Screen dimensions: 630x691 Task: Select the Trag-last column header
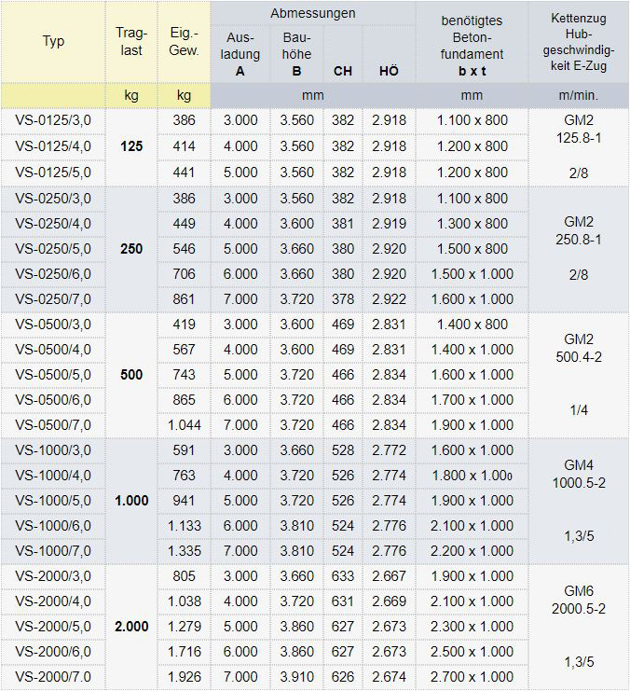(131, 42)
